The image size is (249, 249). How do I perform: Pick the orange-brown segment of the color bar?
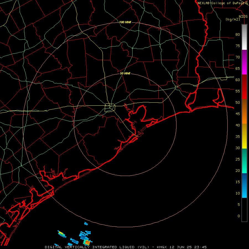(x=244, y=111)
